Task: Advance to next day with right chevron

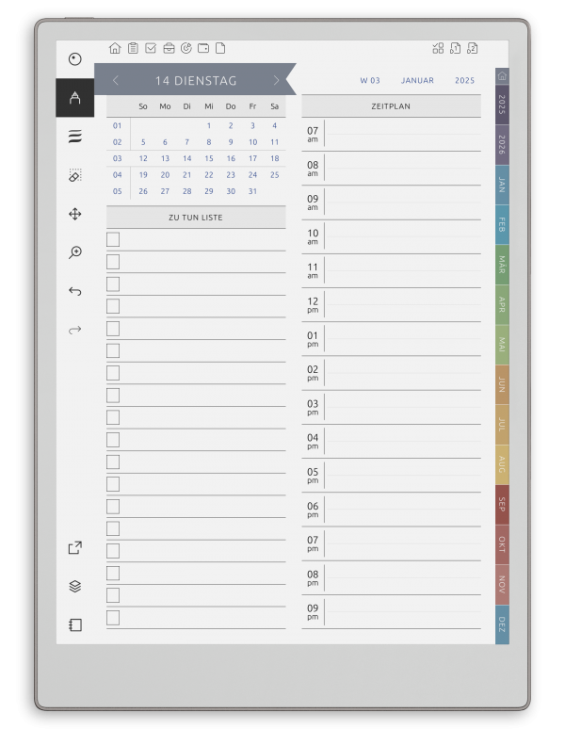Action: click(277, 80)
